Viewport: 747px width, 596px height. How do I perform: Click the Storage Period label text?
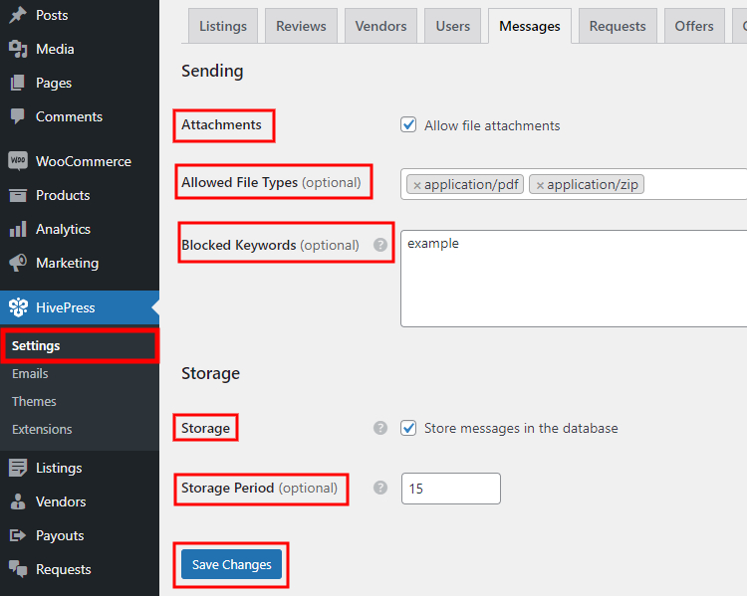[x=259, y=489]
